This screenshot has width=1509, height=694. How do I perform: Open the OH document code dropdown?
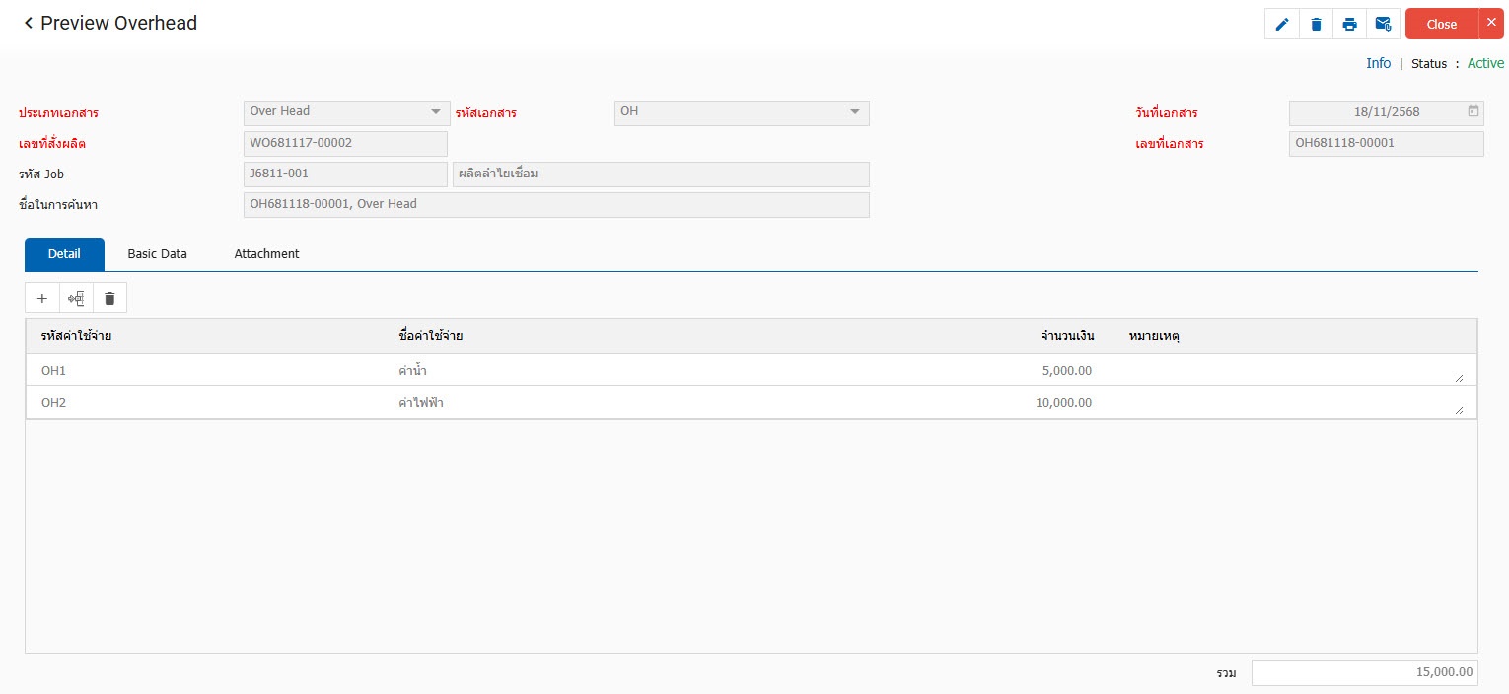point(855,112)
